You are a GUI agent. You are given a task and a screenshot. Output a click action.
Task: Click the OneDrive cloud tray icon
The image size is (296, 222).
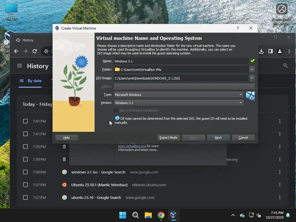(242, 215)
